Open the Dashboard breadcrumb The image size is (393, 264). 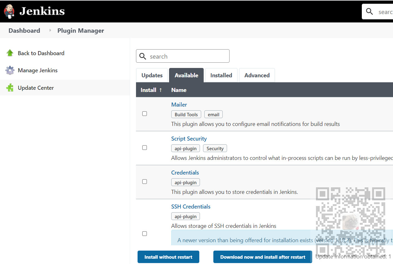[x=24, y=31]
